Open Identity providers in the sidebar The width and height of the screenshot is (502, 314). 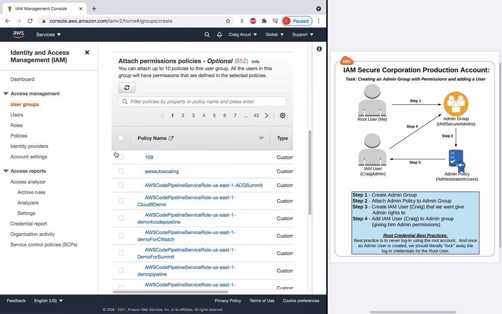point(29,146)
